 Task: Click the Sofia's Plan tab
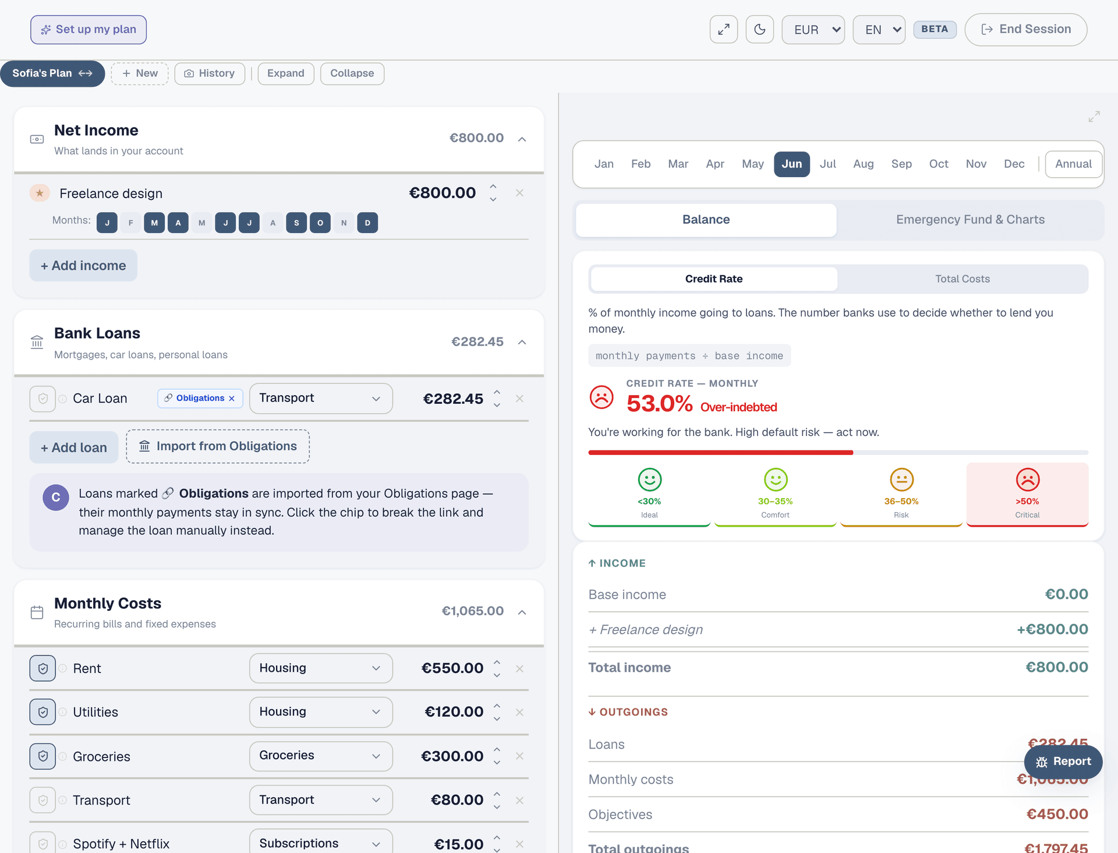coord(52,73)
